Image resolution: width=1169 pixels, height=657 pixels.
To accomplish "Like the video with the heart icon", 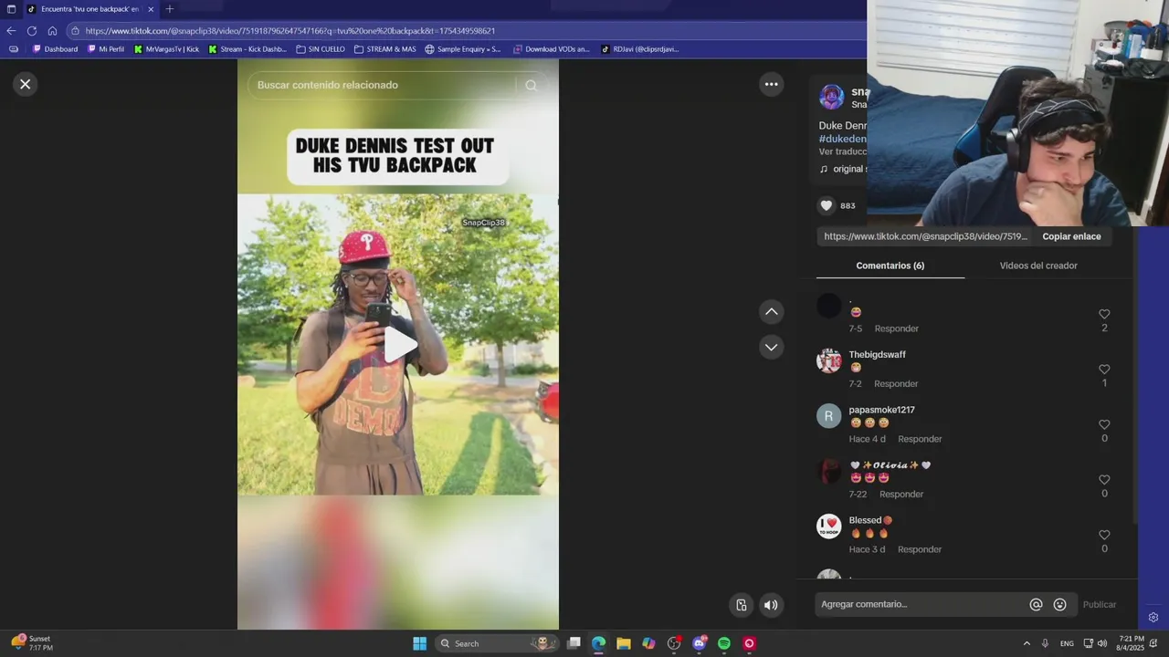I will [827, 205].
